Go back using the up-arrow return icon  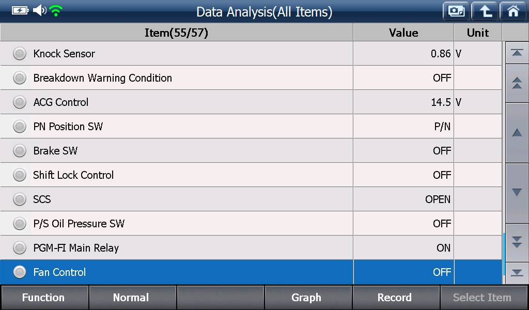(x=485, y=11)
